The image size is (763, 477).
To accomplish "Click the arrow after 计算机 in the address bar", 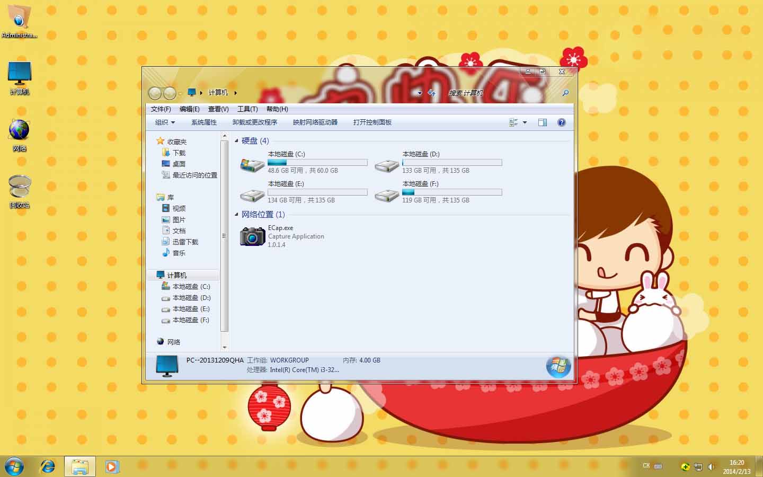I will click(235, 93).
